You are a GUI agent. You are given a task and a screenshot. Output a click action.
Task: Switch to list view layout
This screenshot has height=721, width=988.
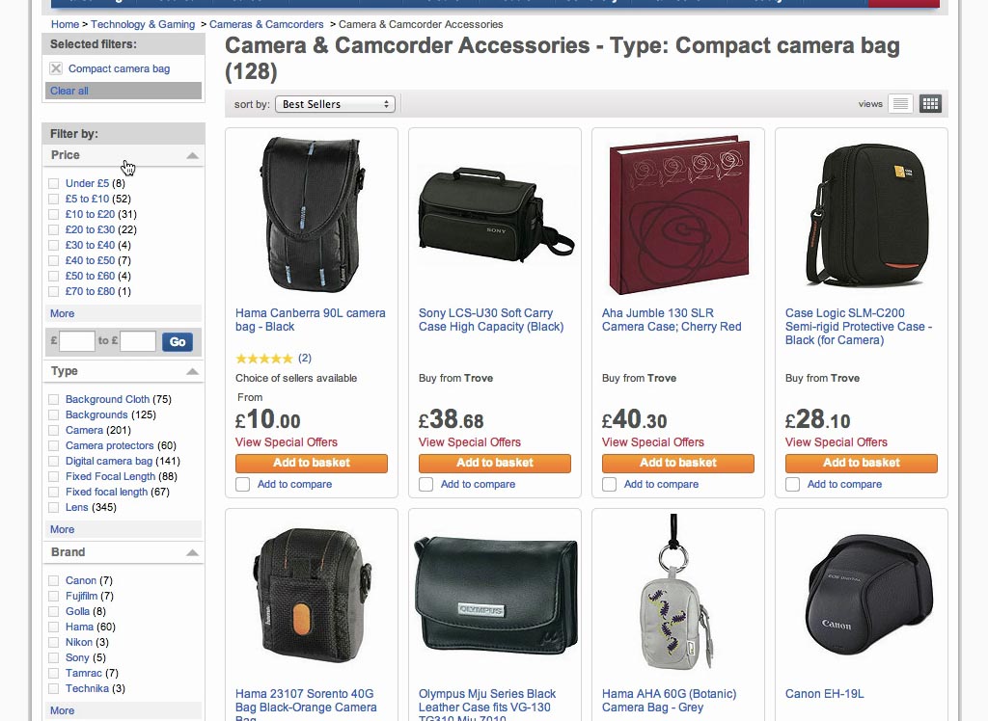click(x=899, y=103)
